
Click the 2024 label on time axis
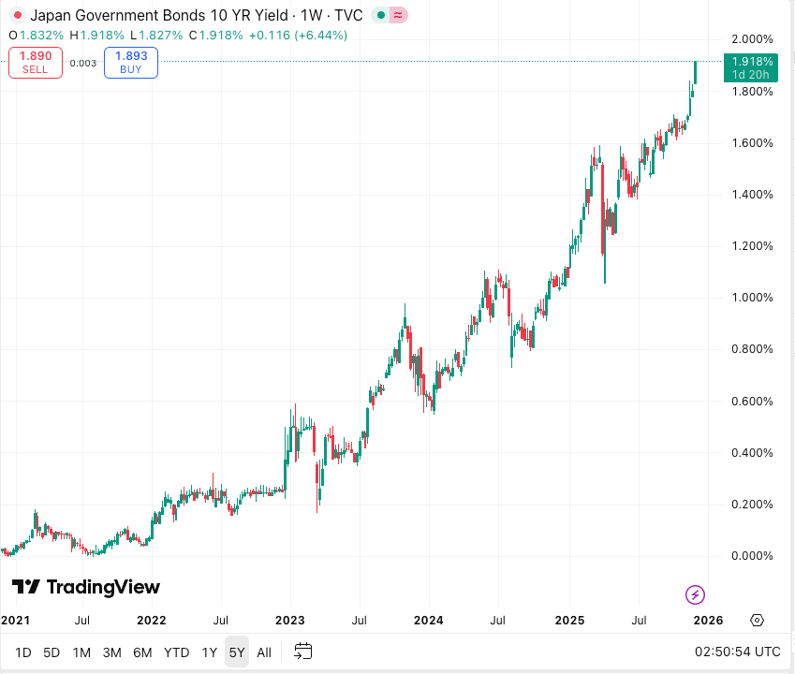point(429,620)
